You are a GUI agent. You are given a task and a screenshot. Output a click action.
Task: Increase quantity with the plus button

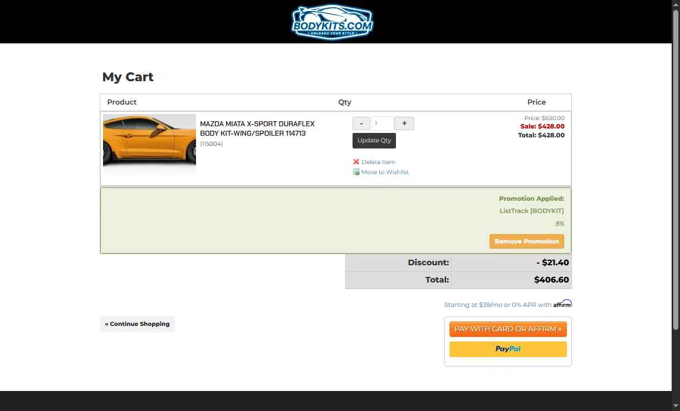(x=404, y=123)
